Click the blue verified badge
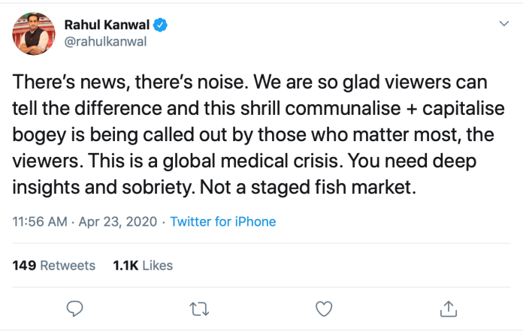Image resolution: width=523 pixels, height=334 pixels. point(160,26)
